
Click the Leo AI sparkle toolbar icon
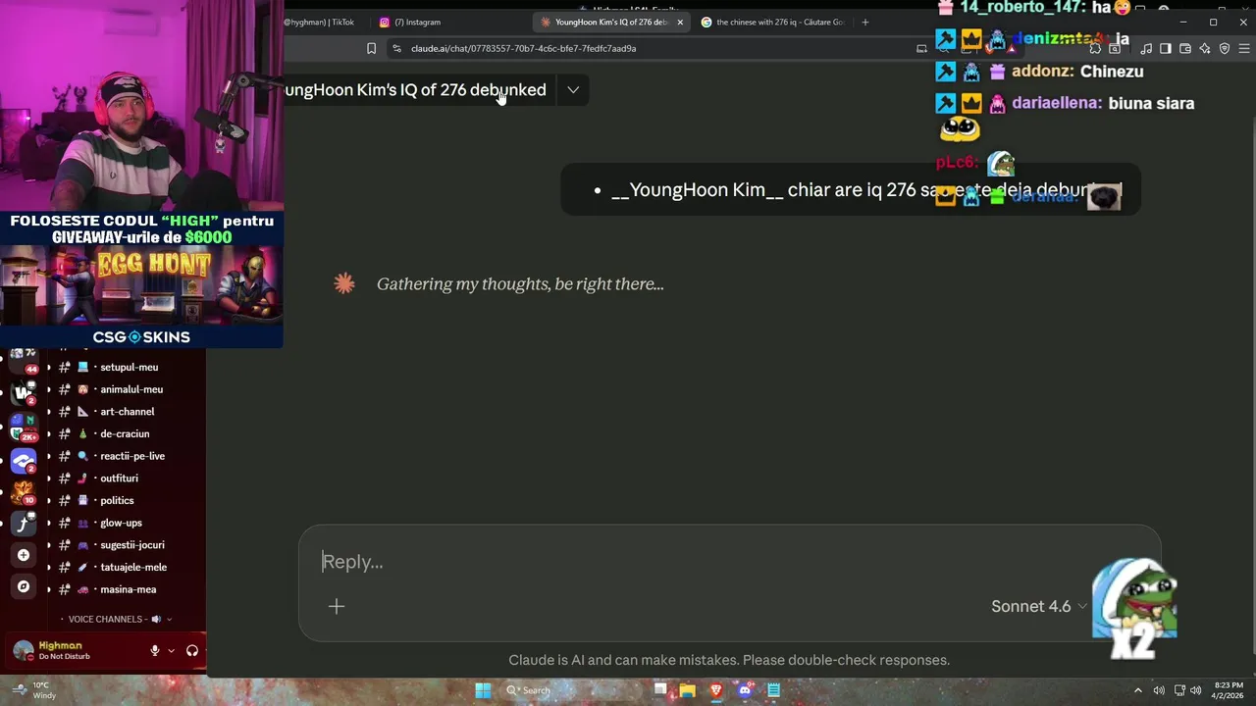1205,48
